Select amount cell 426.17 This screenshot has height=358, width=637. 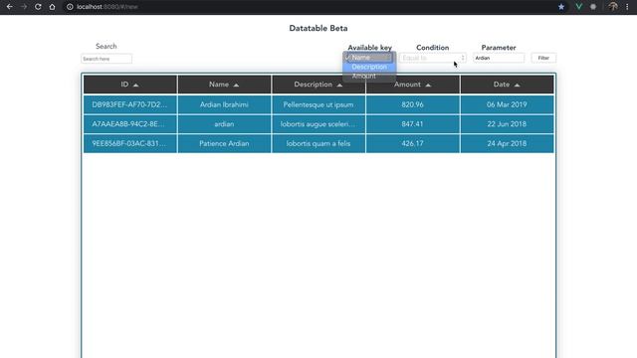pos(413,143)
